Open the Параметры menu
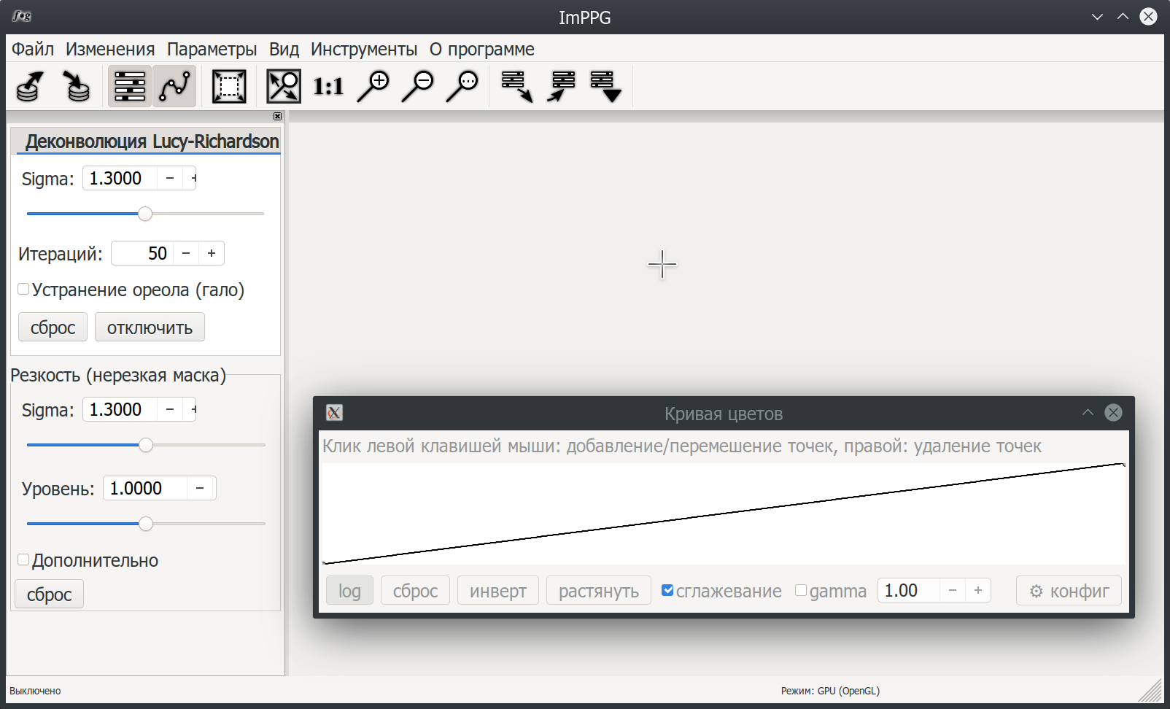The image size is (1170, 709). pos(212,49)
